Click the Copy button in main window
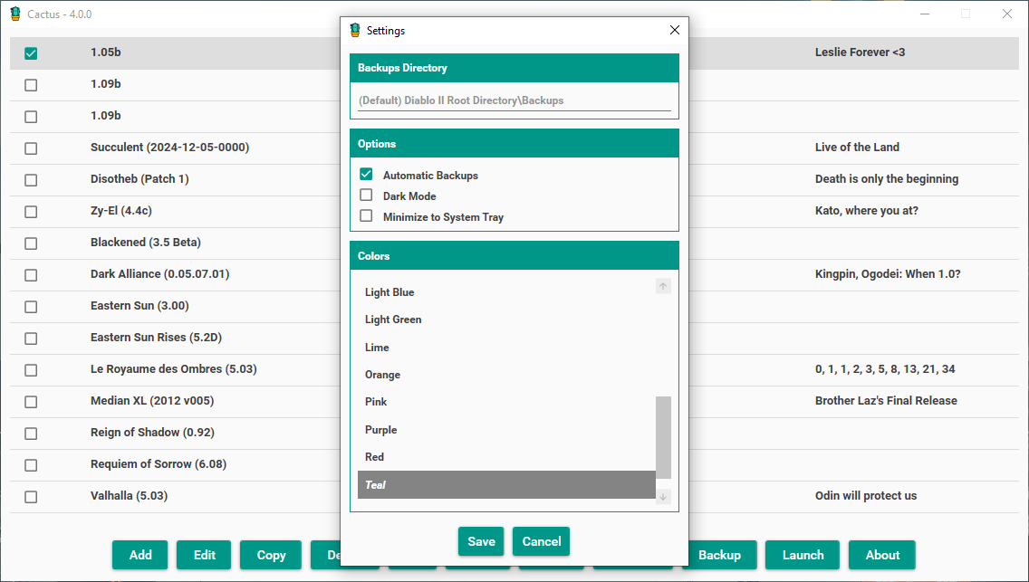1029x582 pixels. (x=271, y=555)
